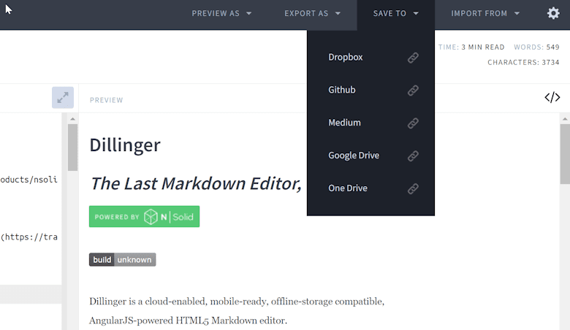
Task: Click the link icon next to Github
Action: [x=413, y=90]
